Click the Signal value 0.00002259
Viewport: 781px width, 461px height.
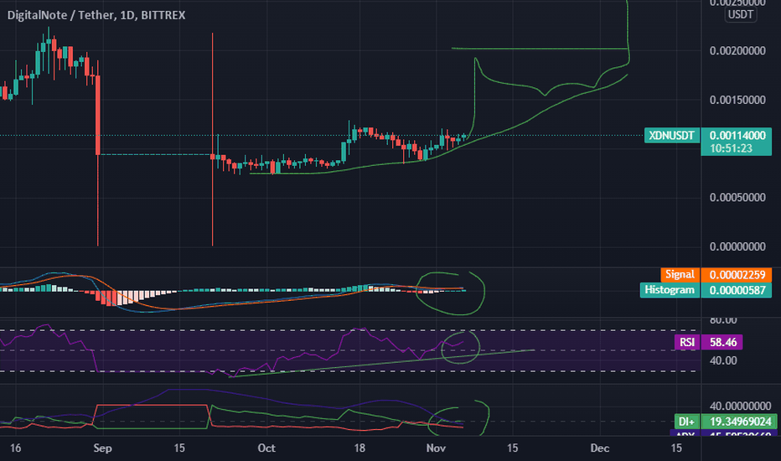click(737, 275)
